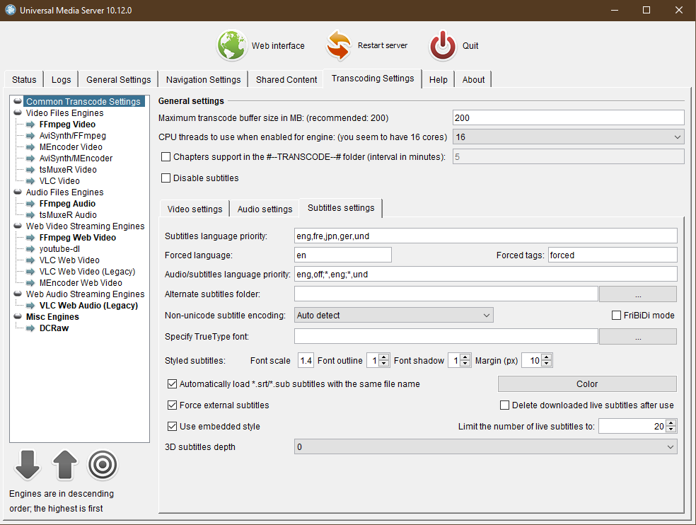Decrease Font shadow with down arrow
This screenshot has width=696, height=525.
[x=465, y=364]
